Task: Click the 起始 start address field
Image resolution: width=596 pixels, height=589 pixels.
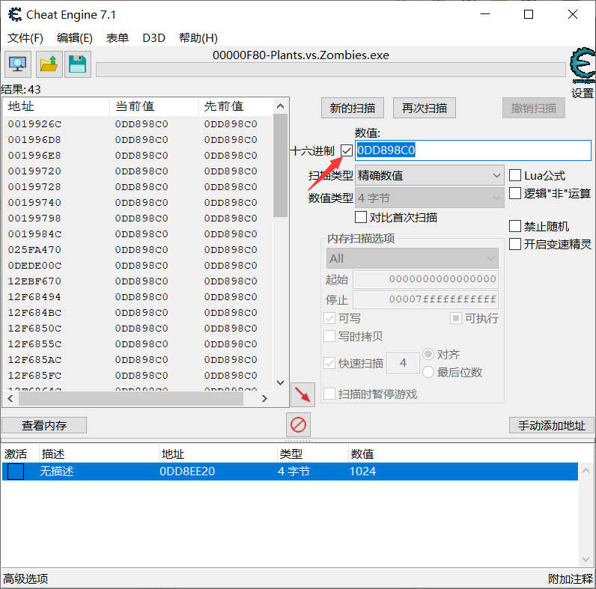Action: click(x=425, y=279)
